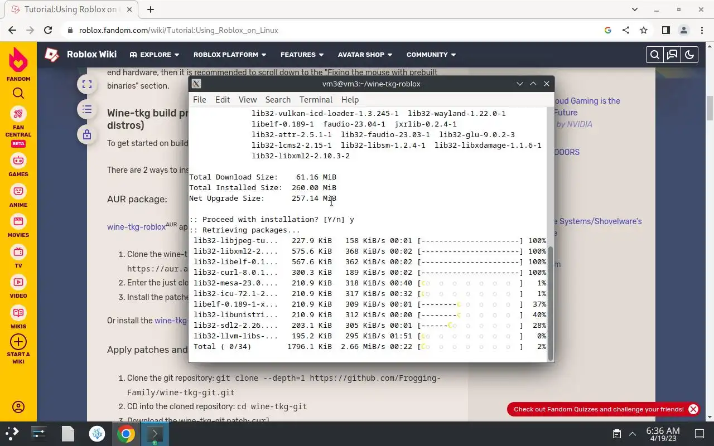Open Fandom sidebar search magnifier
Screen dimensions: 714x446
(18, 93)
